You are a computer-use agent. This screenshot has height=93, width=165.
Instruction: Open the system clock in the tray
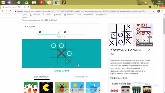tap(160, 2)
